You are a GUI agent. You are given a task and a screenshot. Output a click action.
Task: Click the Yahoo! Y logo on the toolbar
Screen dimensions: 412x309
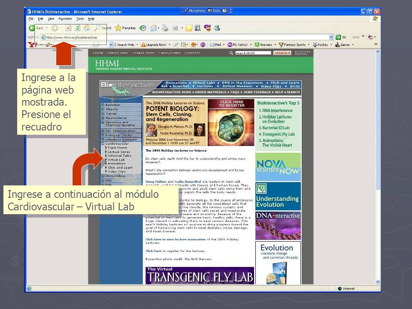[33, 45]
